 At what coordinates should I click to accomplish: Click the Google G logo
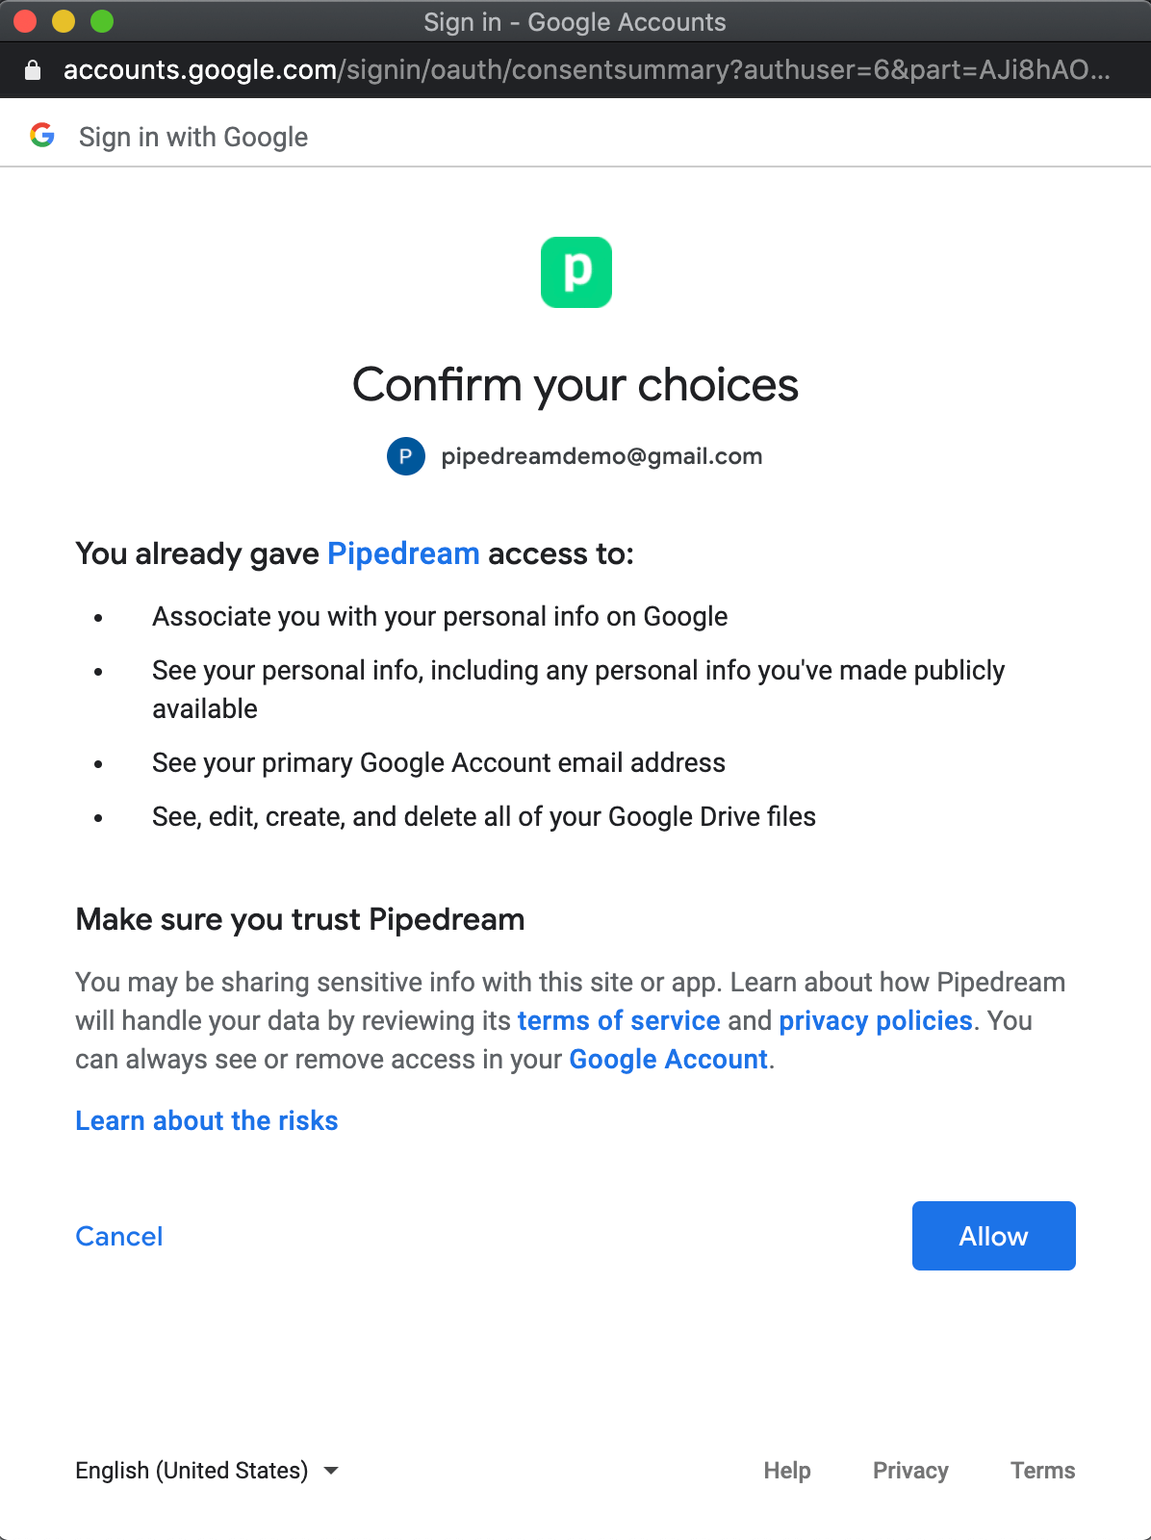(x=42, y=136)
